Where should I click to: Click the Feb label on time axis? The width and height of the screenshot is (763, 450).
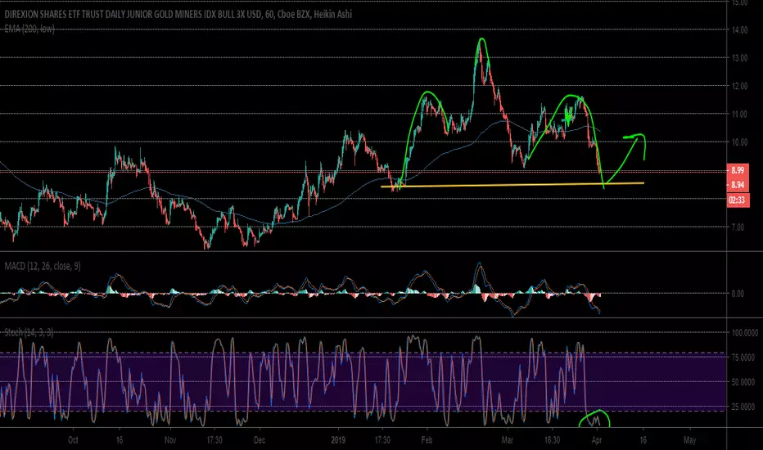[427, 440]
